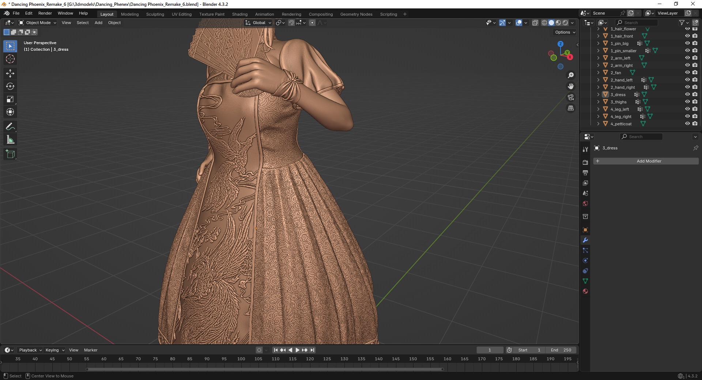Screen dimensions: 702x380
Task: Disable rendering for 4_petticoat
Action: [x=695, y=124]
